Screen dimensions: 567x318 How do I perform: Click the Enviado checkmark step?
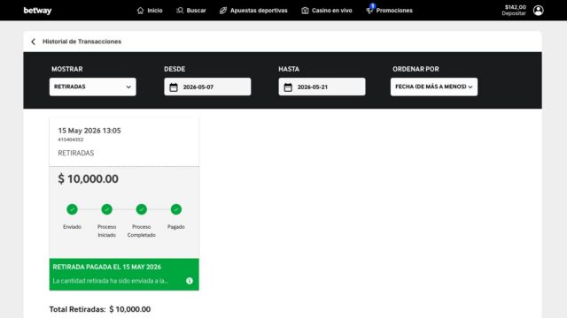pyautogui.click(x=72, y=209)
